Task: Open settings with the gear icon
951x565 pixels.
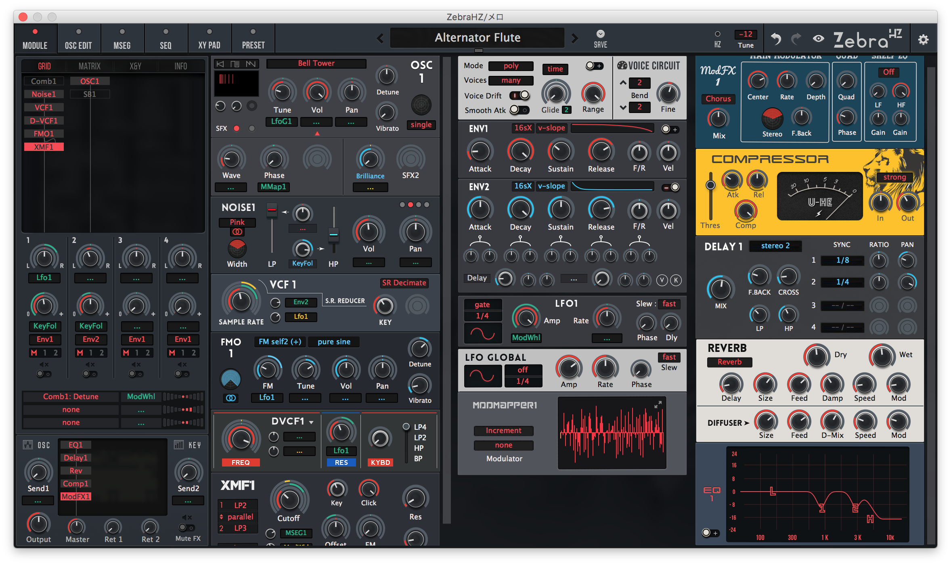Action: tap(923, 40)
